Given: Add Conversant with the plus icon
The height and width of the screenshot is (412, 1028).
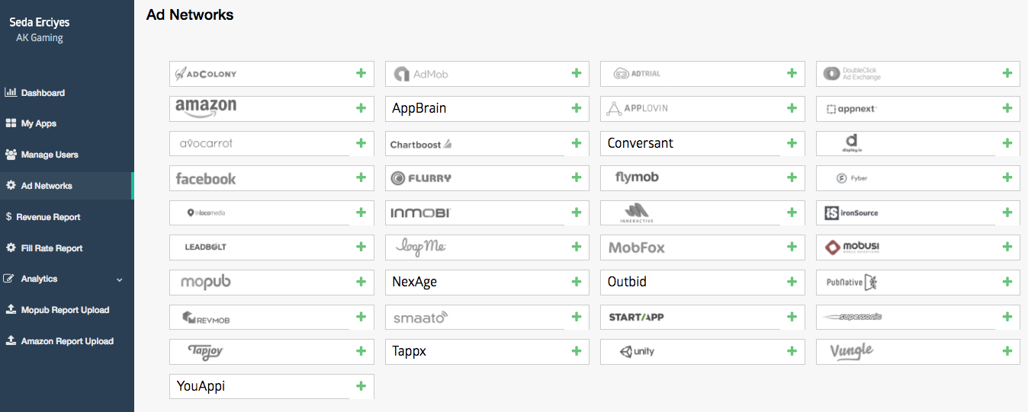Looking at the screenshot, I should tap(792, 142).
